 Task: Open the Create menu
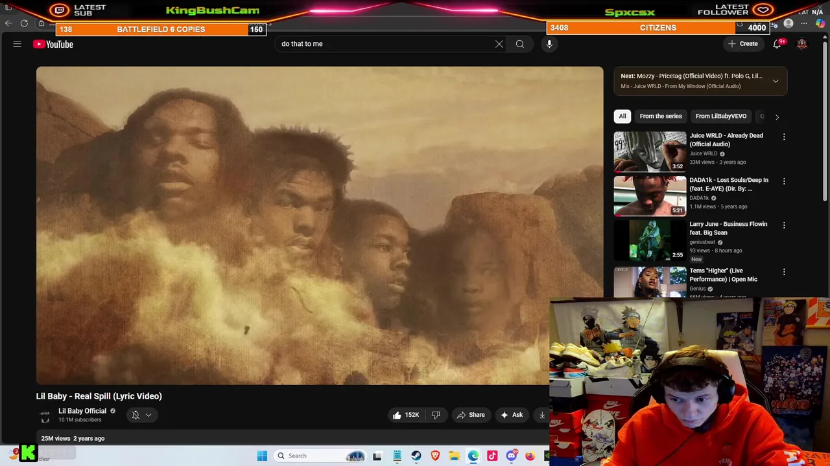(743, 44)
